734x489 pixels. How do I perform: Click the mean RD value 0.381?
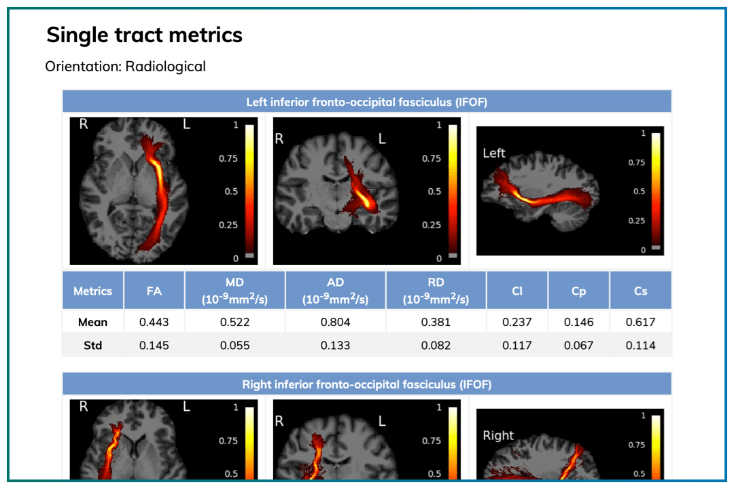pyautogui.click(x=436, y=322)
